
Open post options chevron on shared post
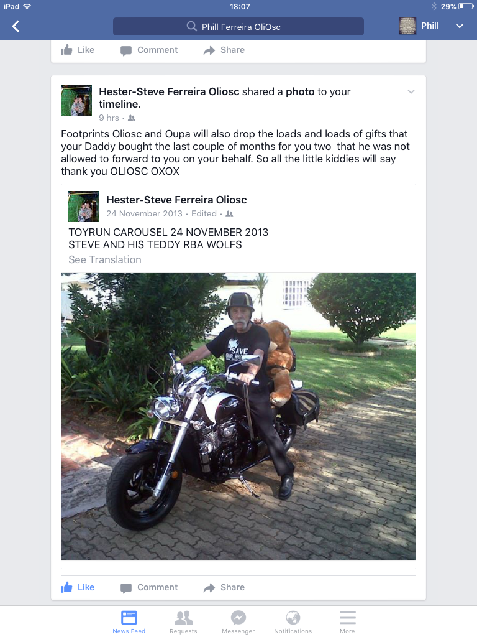411,91
